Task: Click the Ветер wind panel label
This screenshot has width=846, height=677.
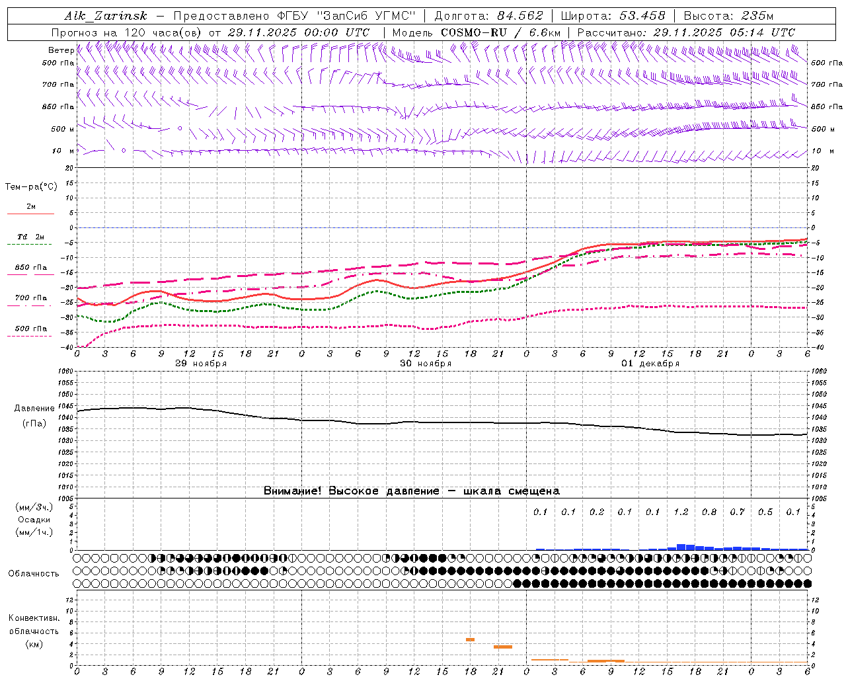Action: [x=61, y=50]
